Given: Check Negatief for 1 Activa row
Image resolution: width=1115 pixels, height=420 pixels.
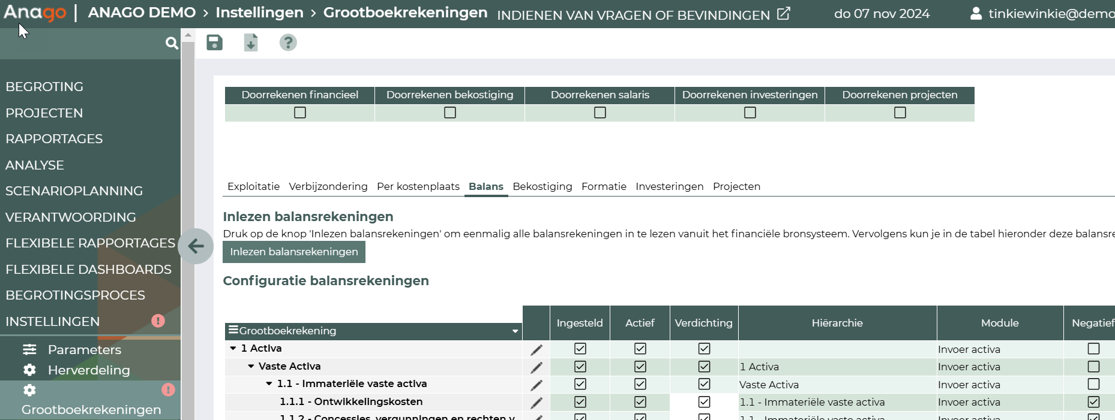Looking at the screenshot, I should click(x=1094, y=349).
